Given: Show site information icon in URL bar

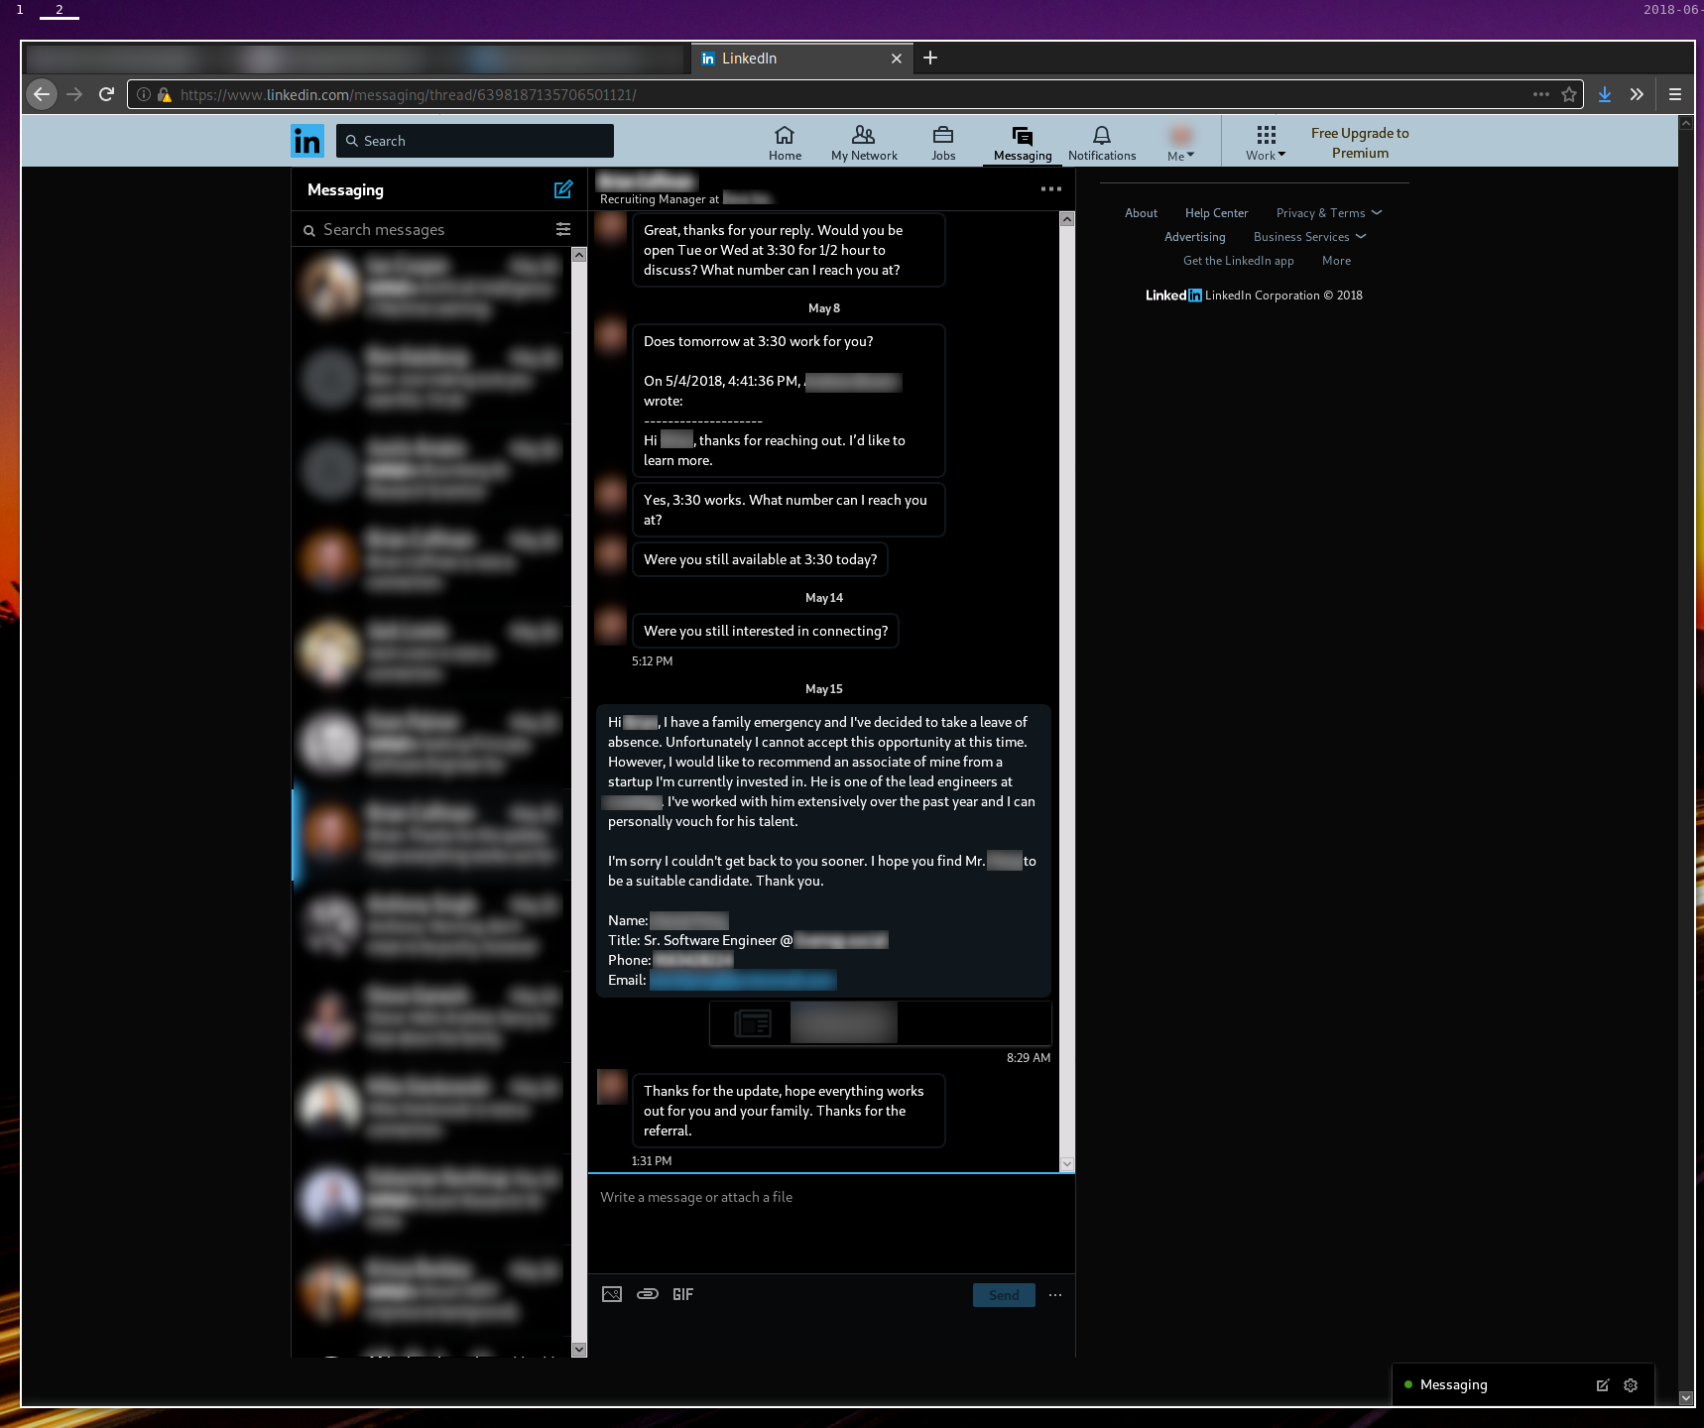Looking at the screenshot, I should (144, 95).
